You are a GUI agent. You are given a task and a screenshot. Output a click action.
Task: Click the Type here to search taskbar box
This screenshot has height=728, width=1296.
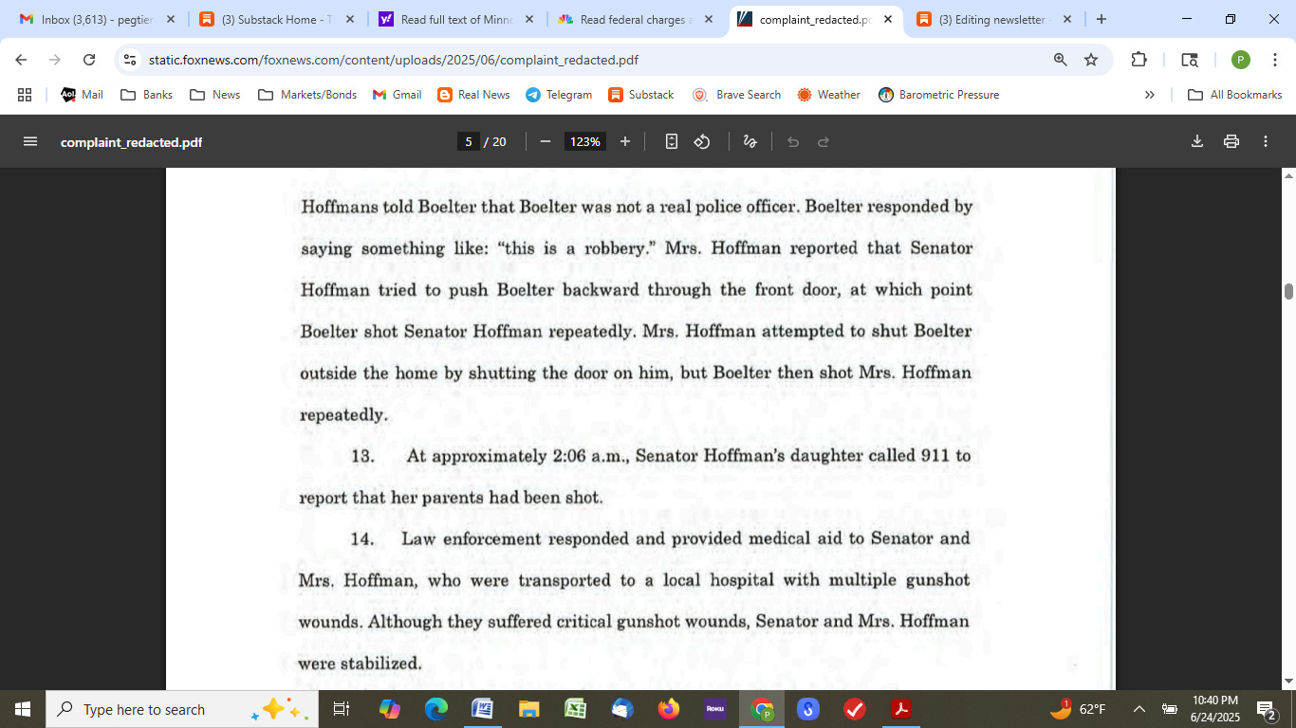182,709
